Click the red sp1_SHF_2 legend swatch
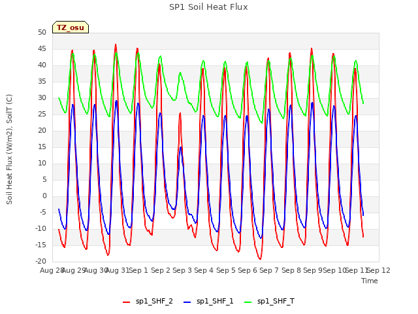 [126, 302]
